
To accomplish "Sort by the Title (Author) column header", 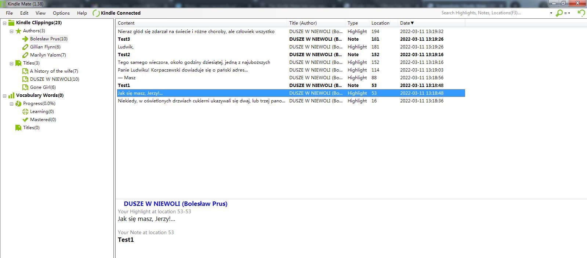I will [316, 23].
